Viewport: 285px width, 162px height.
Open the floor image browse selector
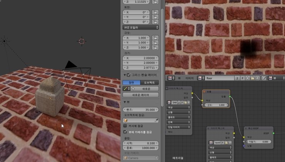pyautogui.click(x=201, y=78)
